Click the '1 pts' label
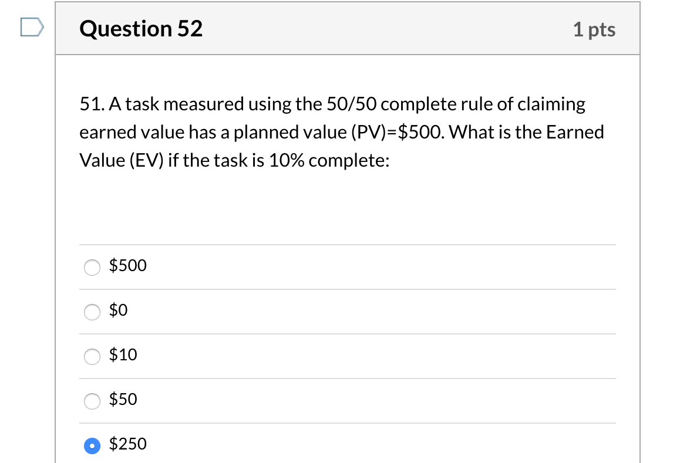This screenshot has height=463, width=680. coord(594,29)
